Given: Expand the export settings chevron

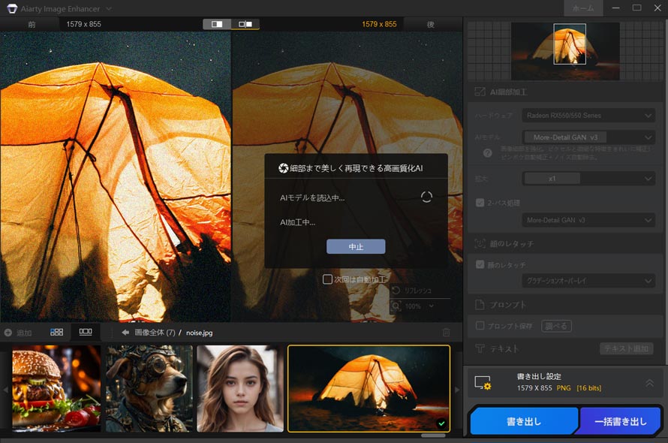Looking at the screenshot, I should (x=649, y=383).
